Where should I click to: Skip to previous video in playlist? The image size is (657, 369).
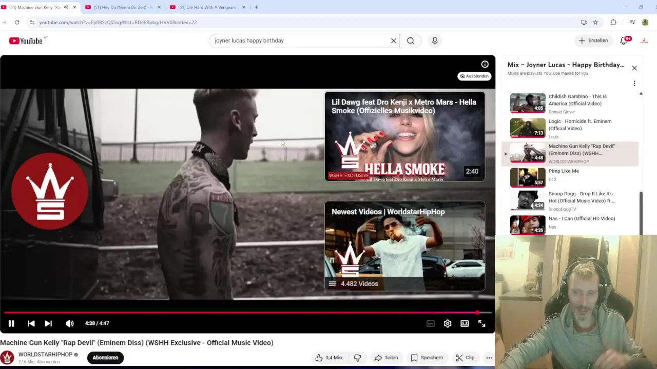(31, 323)
